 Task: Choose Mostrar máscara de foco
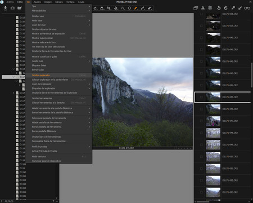[x=59, y=42]
